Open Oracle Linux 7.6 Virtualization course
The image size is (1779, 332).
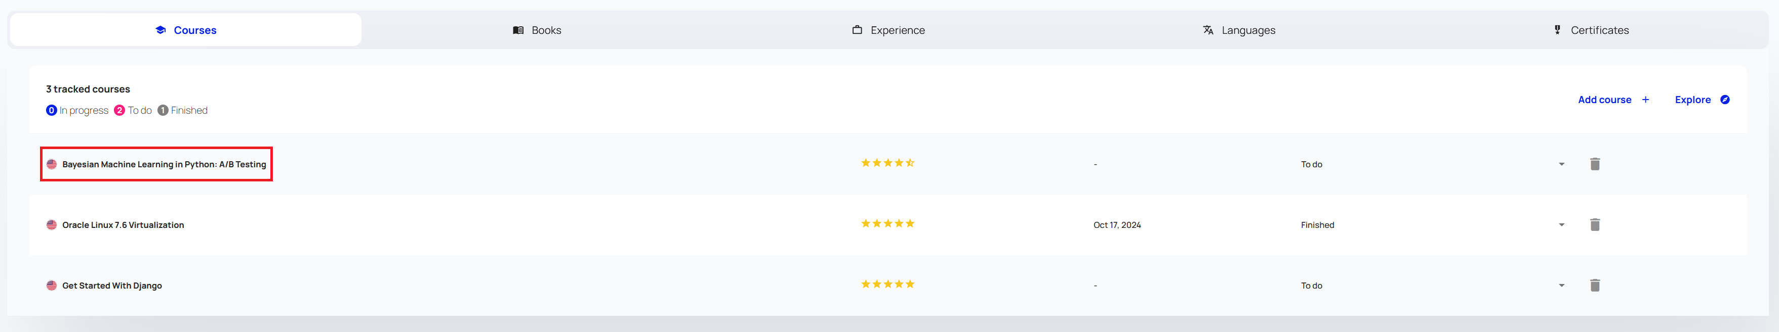tap(123, 224)
